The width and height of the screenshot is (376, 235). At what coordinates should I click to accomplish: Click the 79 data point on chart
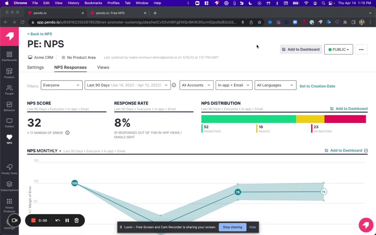pos(323,192)
